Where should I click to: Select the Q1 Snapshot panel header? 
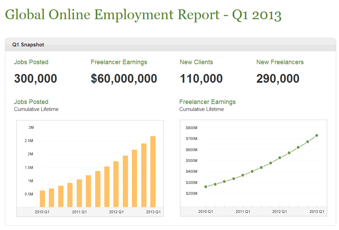pyautogui.click(x=170, y=45)
